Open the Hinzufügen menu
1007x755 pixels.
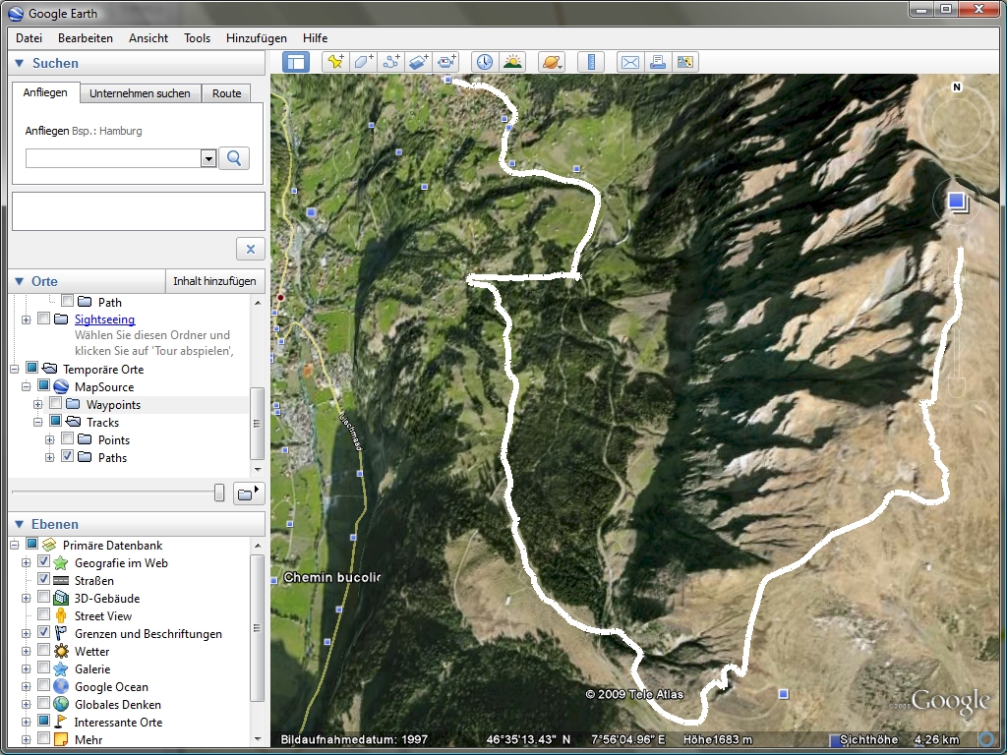click(257, 38)
